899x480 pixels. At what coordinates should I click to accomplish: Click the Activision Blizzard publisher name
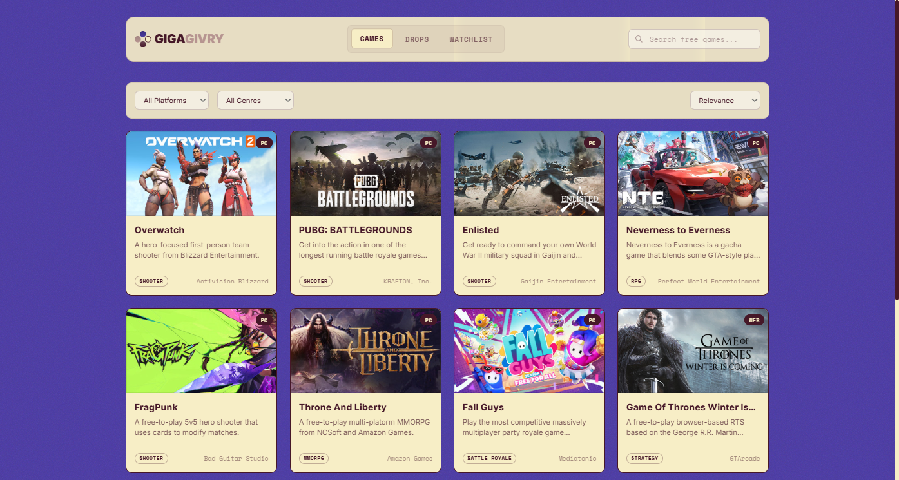click(x=232, y=281)
